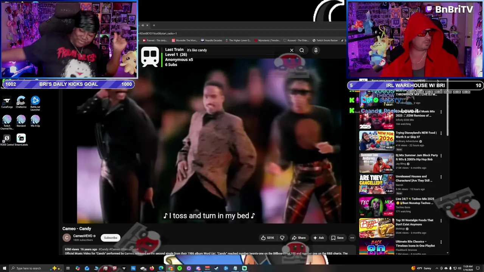The height and width of the screenshot is (272, 484).
Task: Open the Microsoft Edge icon on the taskbar
Action: coord(161,268)
